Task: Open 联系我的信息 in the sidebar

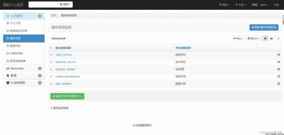Action: click(x=24, y=61)
